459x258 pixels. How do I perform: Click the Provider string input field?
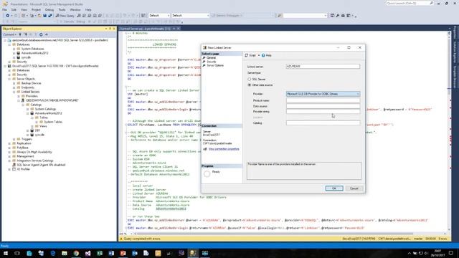(323, 112)
